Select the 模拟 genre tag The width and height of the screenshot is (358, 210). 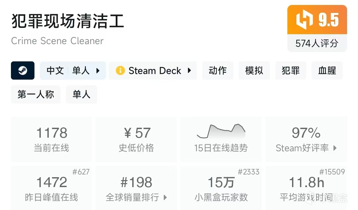pyautogui.click(x=254, y=71)
